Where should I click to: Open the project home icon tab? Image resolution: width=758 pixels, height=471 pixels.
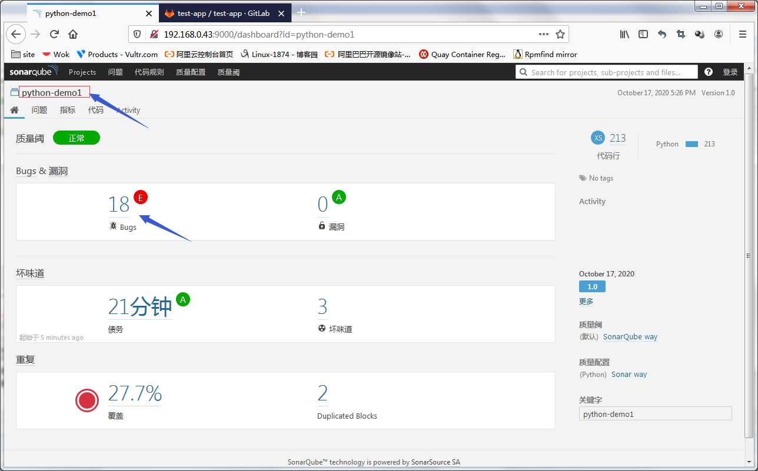pos(15,110)
